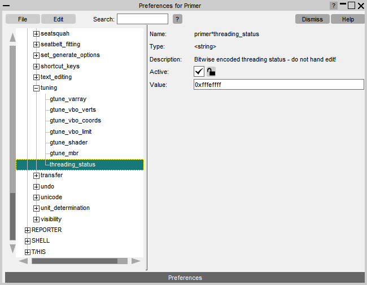Select gtune_shader in the tree

(x=68, y=142)
